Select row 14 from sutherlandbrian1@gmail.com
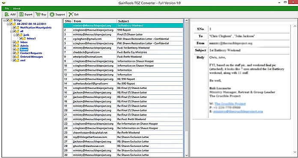The height and width of the screenshot is (158, 298). click(x=123, y=83)
